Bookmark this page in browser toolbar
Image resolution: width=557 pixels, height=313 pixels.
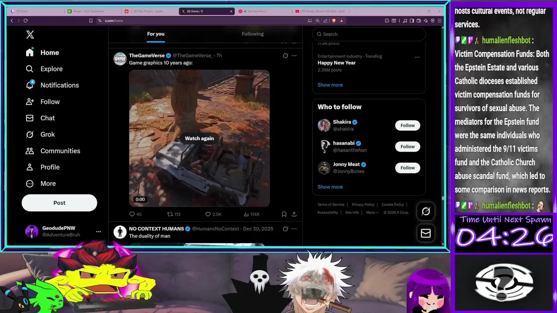tap(91, 20)
